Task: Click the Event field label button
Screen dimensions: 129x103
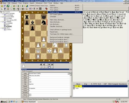Action: tap(25, 88)
